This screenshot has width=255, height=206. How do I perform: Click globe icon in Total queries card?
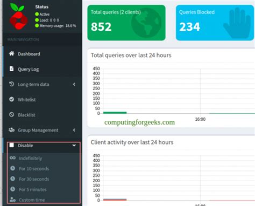(146, 23)
